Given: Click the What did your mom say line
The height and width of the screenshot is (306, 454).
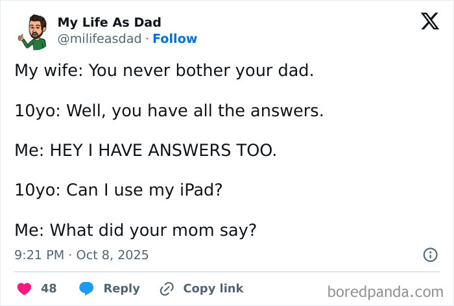Looking at the screenshot, I should (x=136, y=231).
